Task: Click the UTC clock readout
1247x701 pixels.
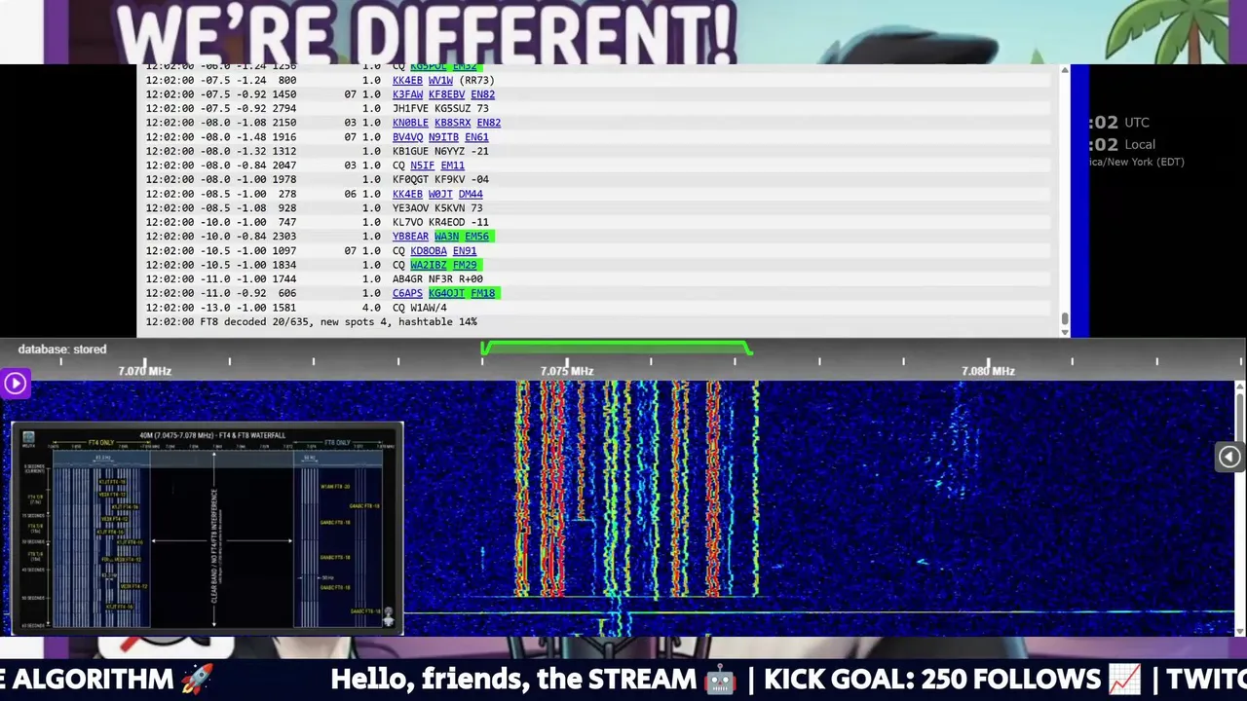Action: pyautogui.click(x=1119, y=123)
